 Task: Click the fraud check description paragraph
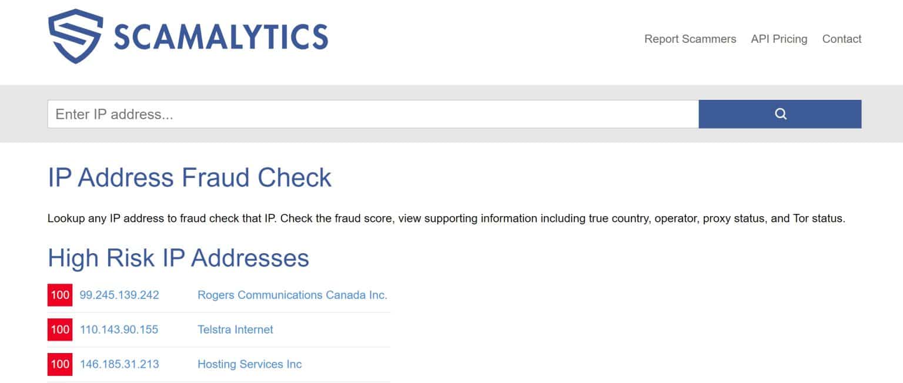(x=446, y=219)
